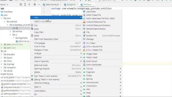Click the MainActivity Kotlin file icon in tree

coord(17,41)
